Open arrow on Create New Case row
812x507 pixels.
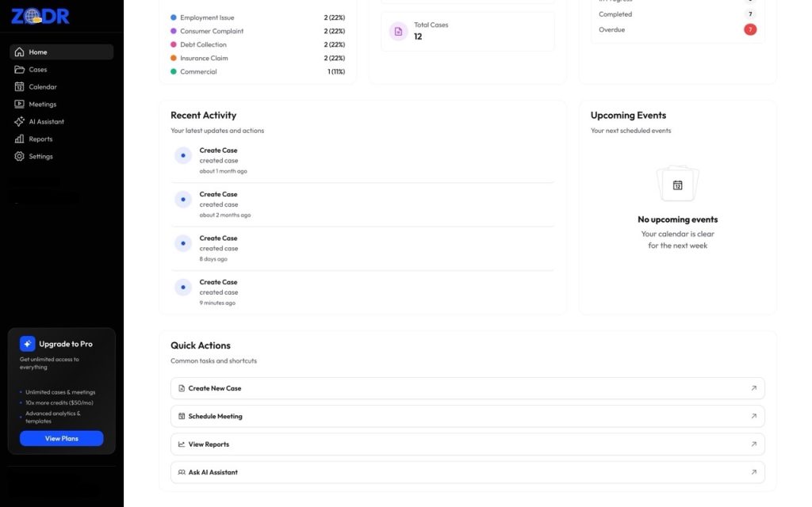(753, 388)
